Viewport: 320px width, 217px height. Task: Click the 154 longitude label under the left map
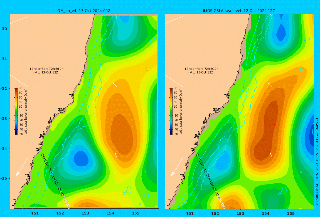110,213
